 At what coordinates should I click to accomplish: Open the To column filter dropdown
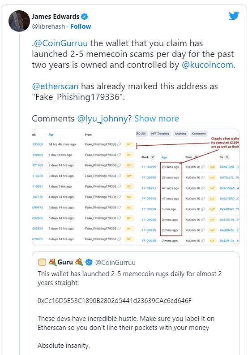pyautogui.click(x=227, y=157)
